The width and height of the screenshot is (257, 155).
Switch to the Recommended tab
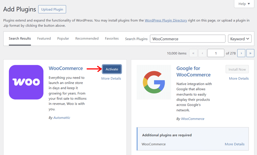pos(87,38)
